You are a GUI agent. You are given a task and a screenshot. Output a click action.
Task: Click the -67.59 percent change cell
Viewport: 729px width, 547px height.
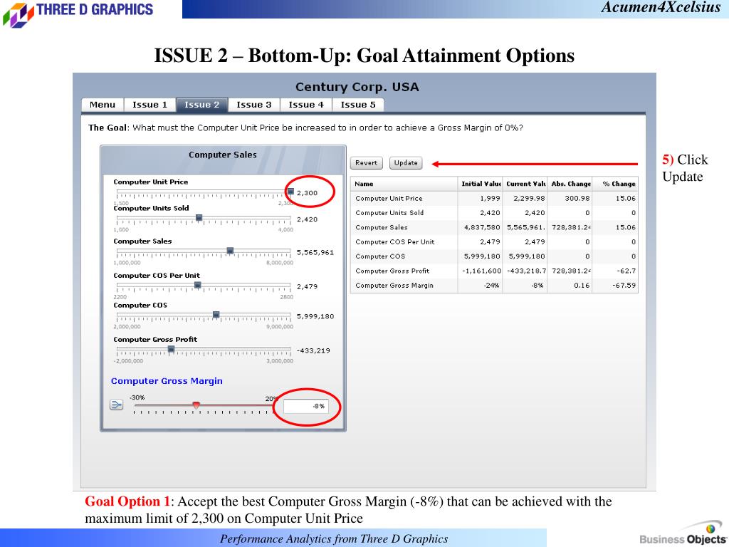[615, 285]
